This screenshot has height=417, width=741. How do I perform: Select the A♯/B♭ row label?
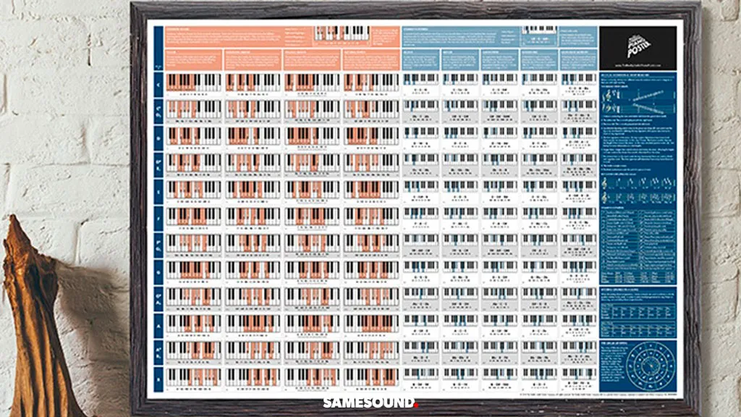(x=158, y=353)
